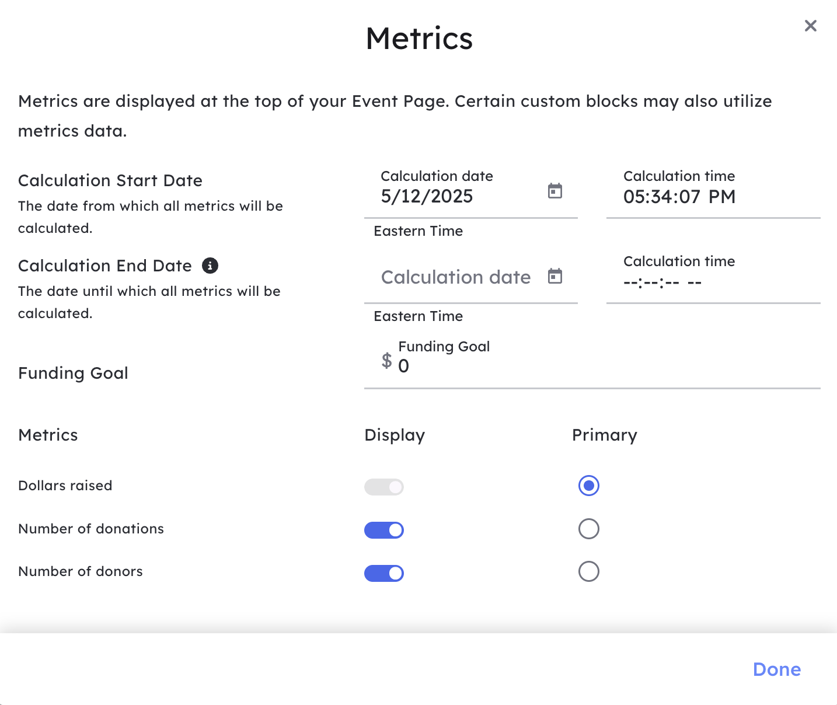Turn off the Number of donors display toggle
This screenshot has width=837, height=705.
pyautogui.click(x=384, y=573)
